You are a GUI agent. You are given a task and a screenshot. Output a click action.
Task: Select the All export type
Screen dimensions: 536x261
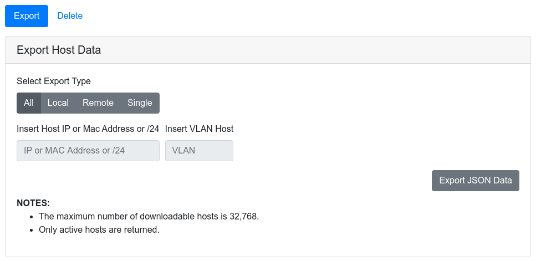29,103
